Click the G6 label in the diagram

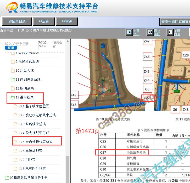pos(175,110)
